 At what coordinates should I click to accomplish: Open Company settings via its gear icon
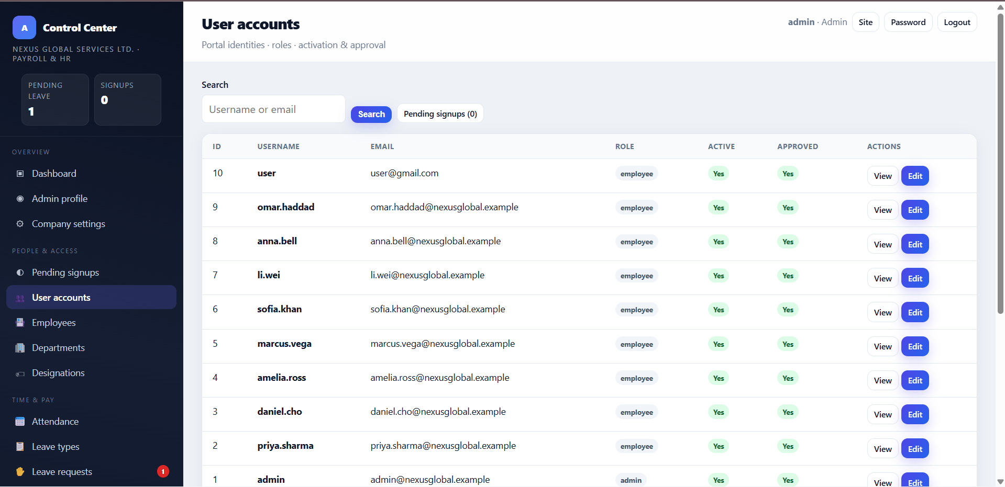tap(20, 224)
